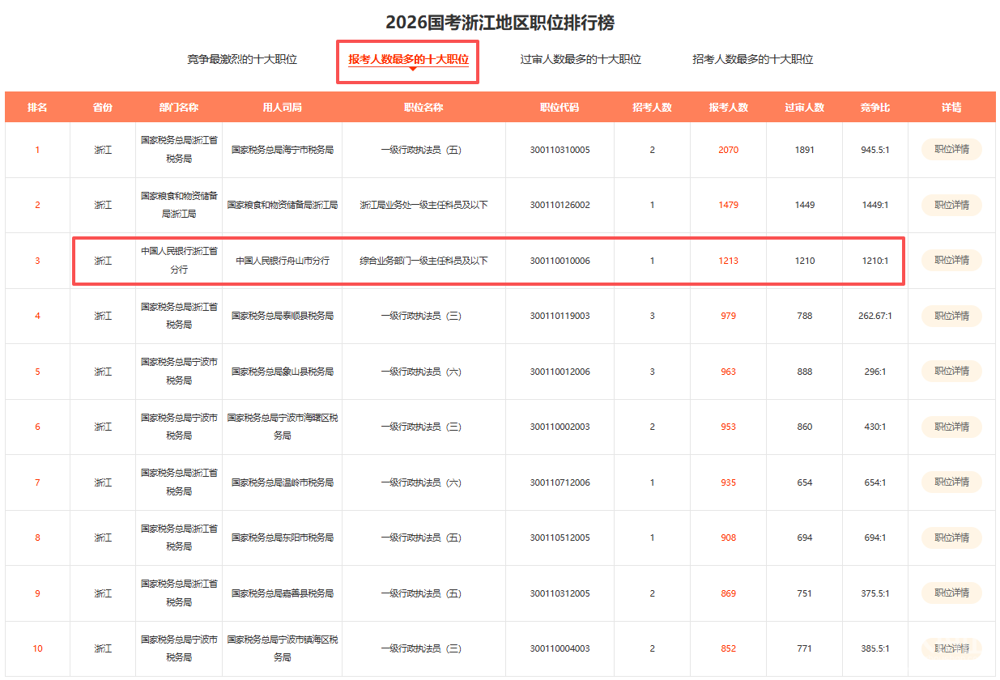Image resolution: width=1000 pixels, height=680 pixels.
Task: Click 国家税务总局海宁市税务局 cell
Action: tap(282, 150)
